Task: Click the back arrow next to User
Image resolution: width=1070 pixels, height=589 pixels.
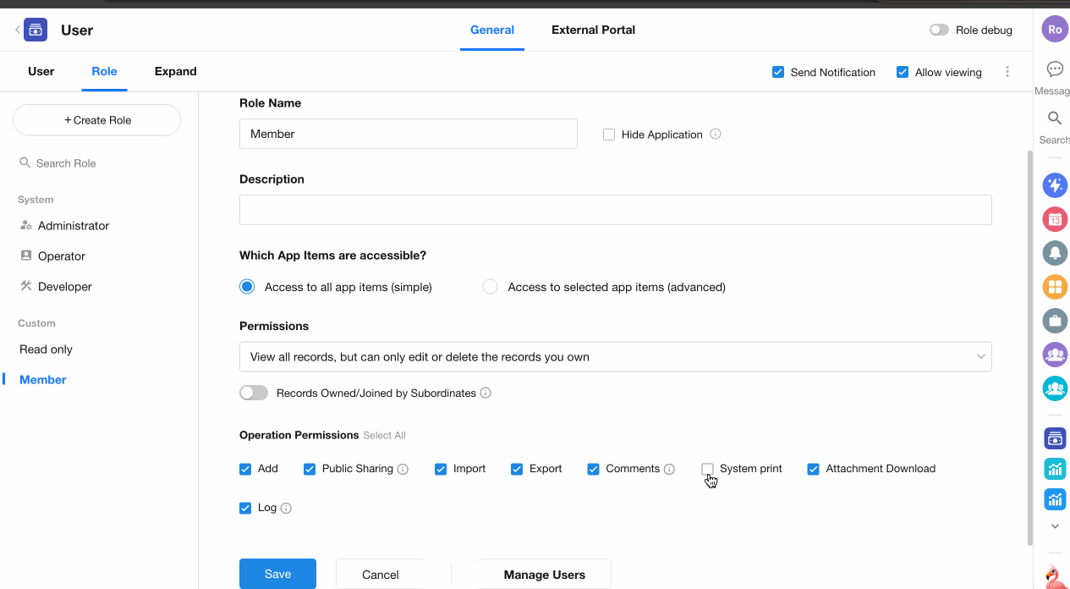Action: [17, 30]
